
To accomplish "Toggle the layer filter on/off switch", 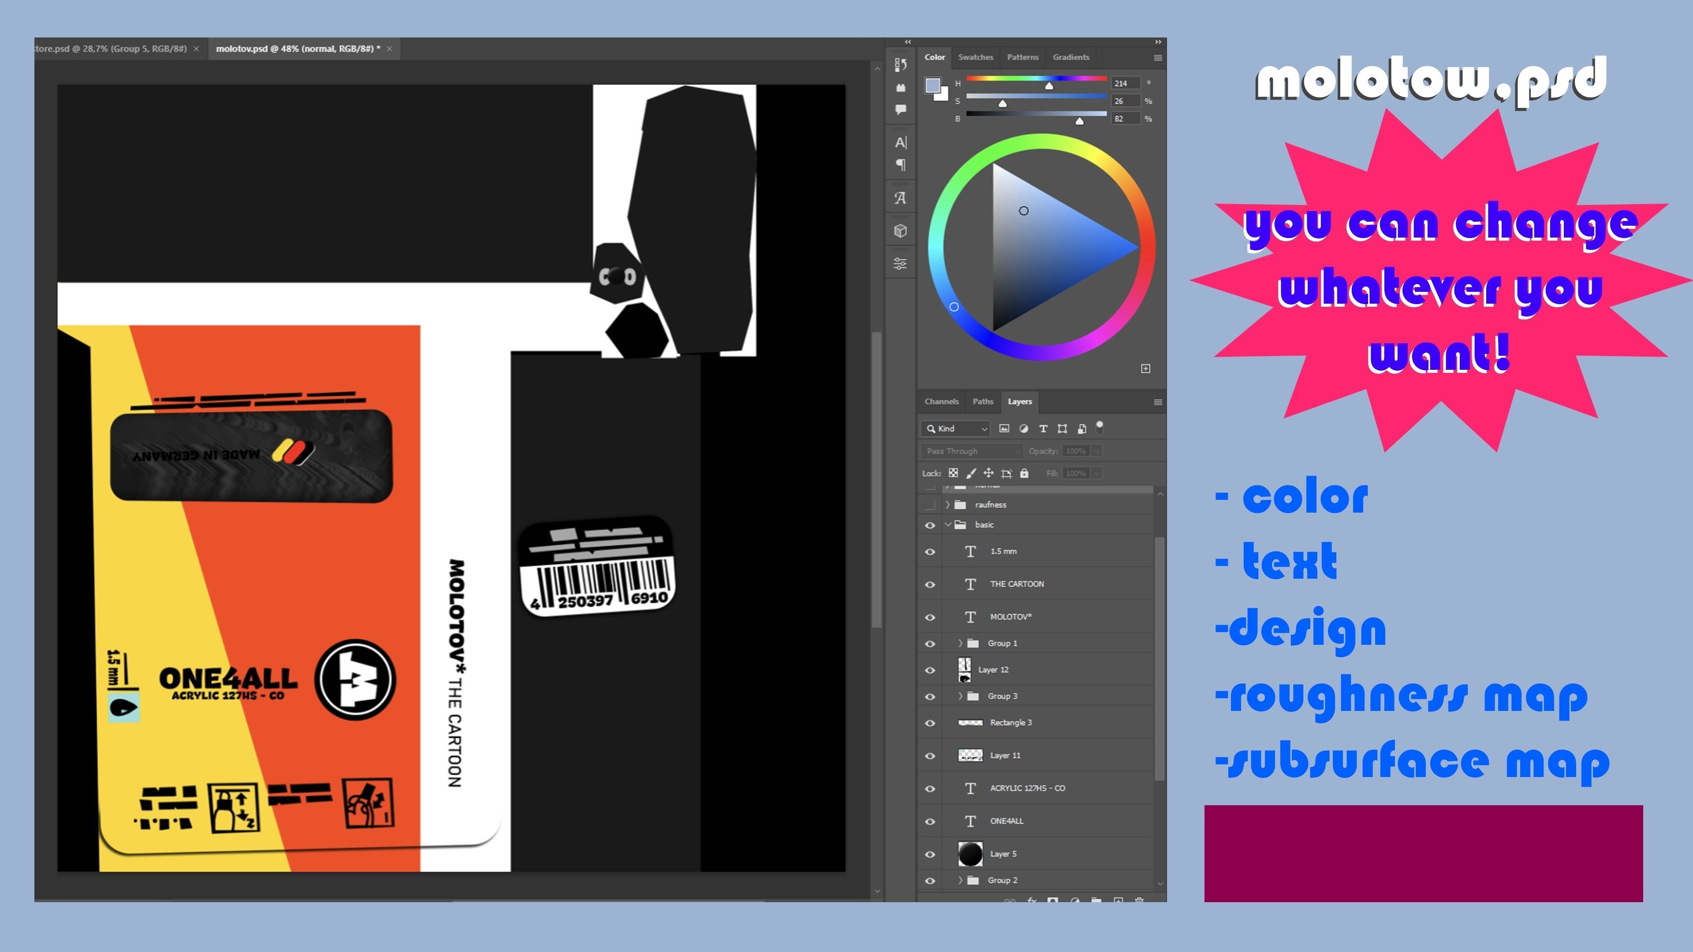I will [1100, 428].
